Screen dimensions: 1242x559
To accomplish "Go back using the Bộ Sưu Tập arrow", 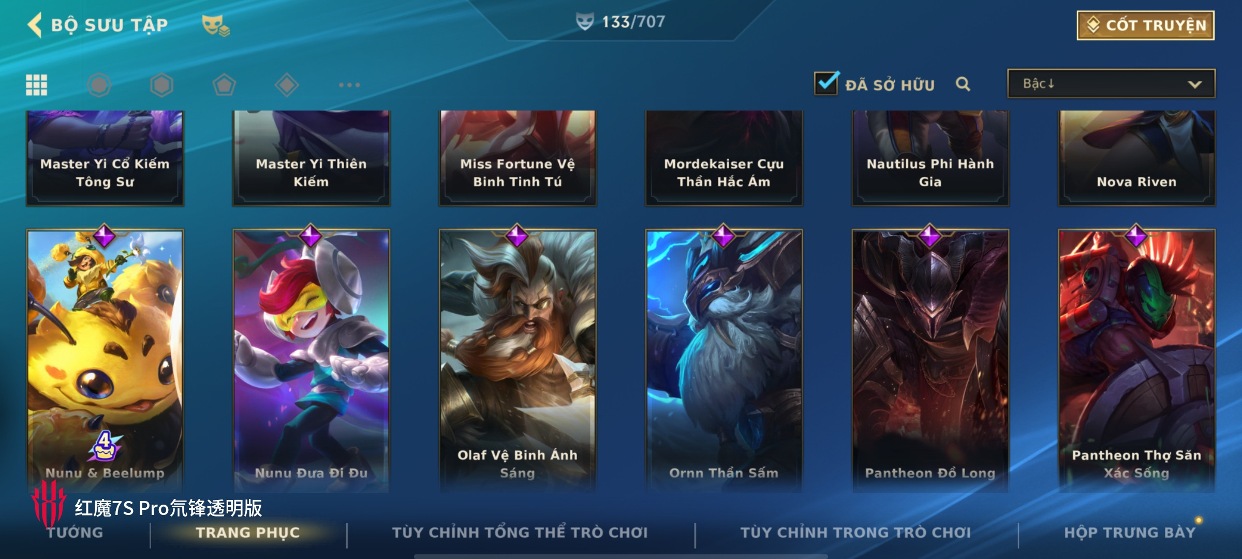I will 35,25.
